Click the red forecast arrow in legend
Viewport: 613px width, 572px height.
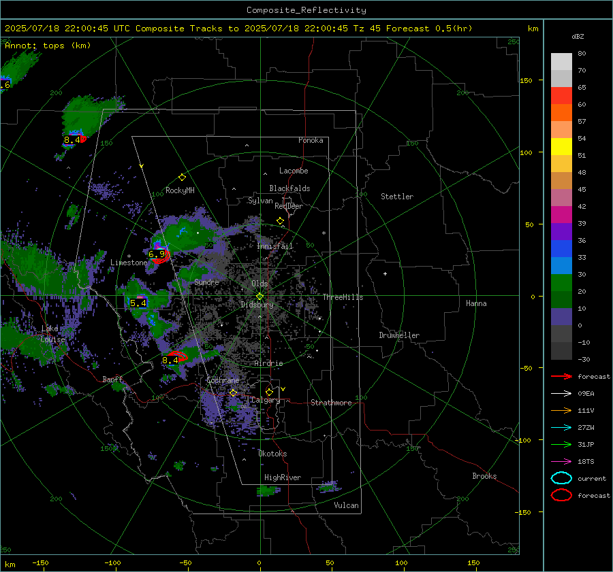[561, 376]
